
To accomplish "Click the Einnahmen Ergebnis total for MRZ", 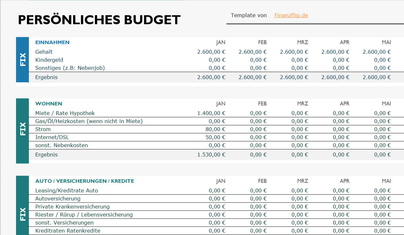I will (294, 77).
